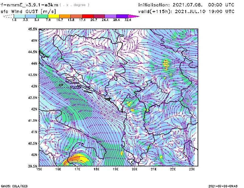Viewport: 244px width, 188px height.
Task: Select the salmon 13.8–17.1 legend swatch
Action: 77,16
